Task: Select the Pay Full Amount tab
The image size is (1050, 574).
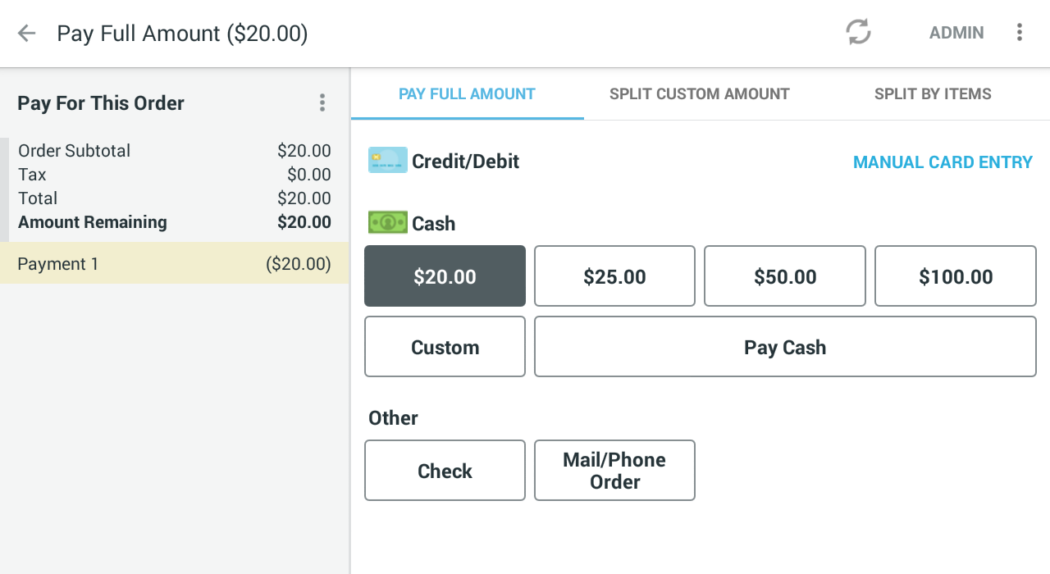Action: [x=467, y=94]
